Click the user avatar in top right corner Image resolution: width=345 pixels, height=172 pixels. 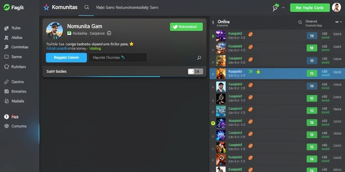[x=336, y=7]
